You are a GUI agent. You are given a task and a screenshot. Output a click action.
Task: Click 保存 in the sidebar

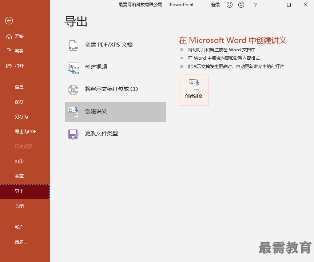point(25,102)
